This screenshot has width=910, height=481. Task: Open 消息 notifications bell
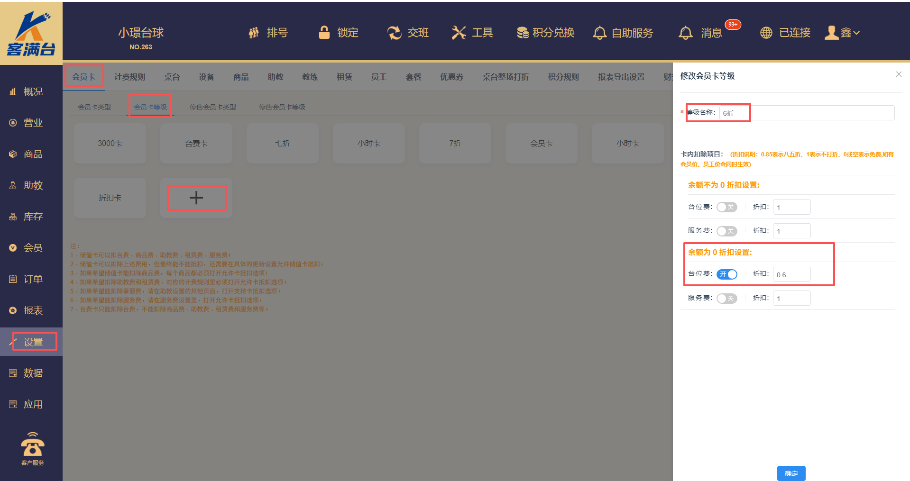[686, 33]
